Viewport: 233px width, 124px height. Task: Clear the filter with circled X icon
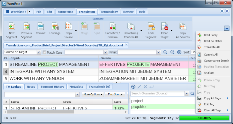pos(179,52)
